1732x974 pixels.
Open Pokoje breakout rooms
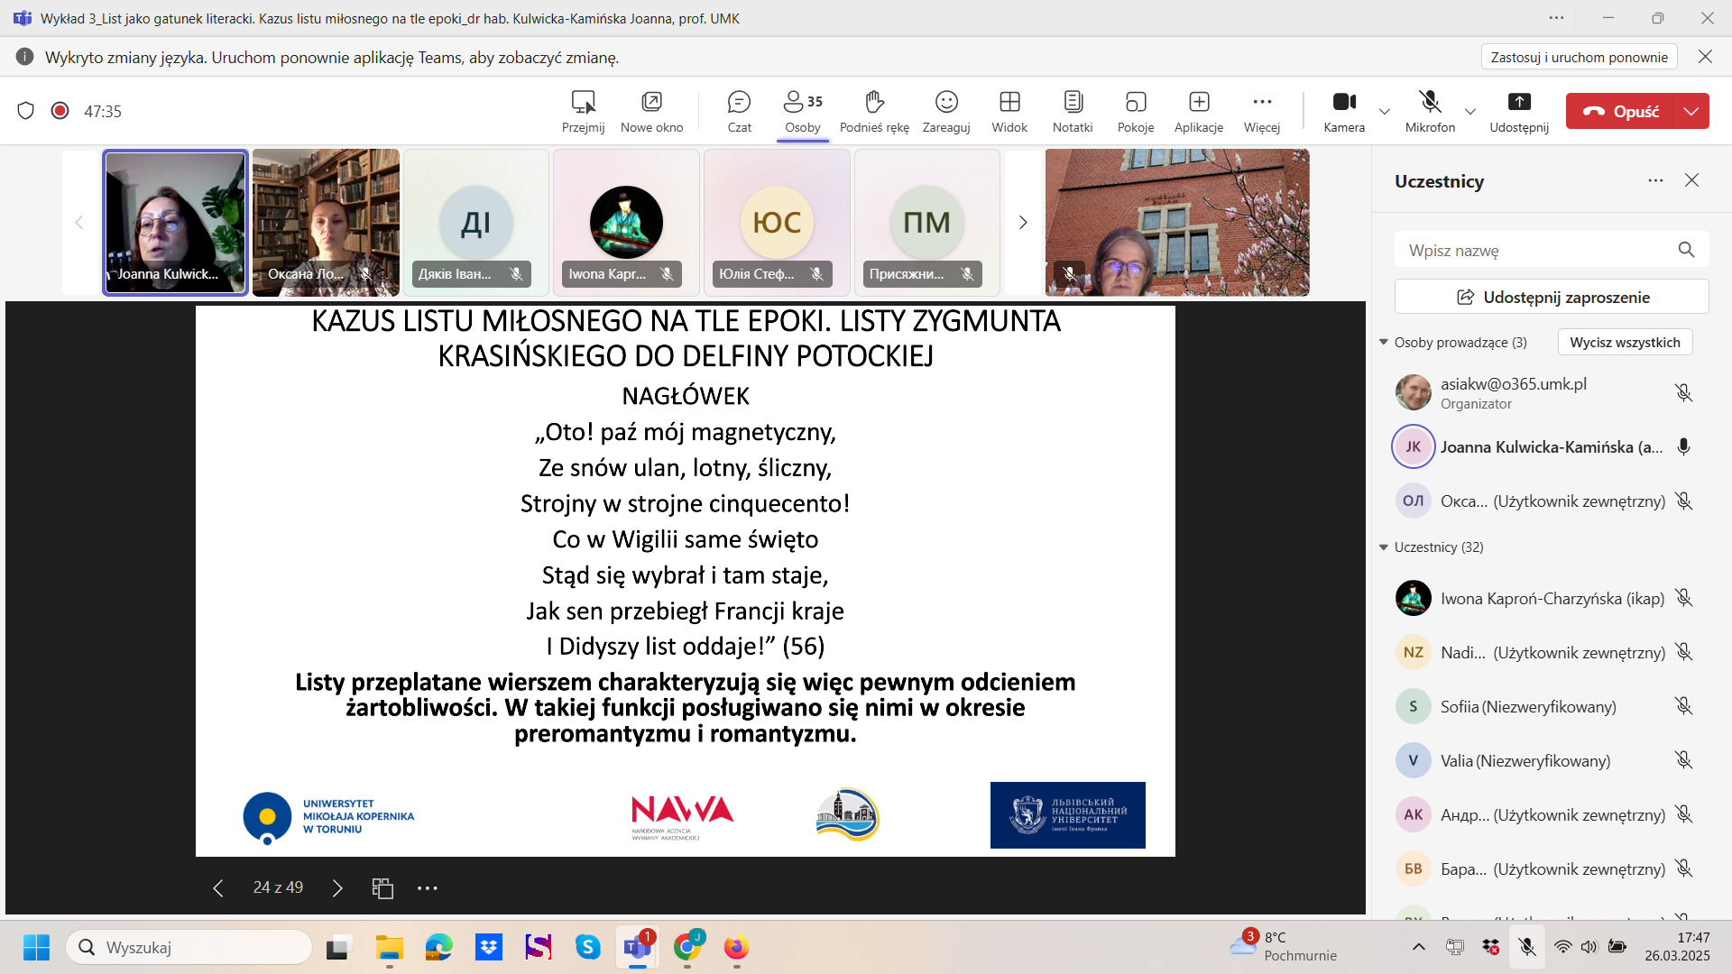[1135, 111]
